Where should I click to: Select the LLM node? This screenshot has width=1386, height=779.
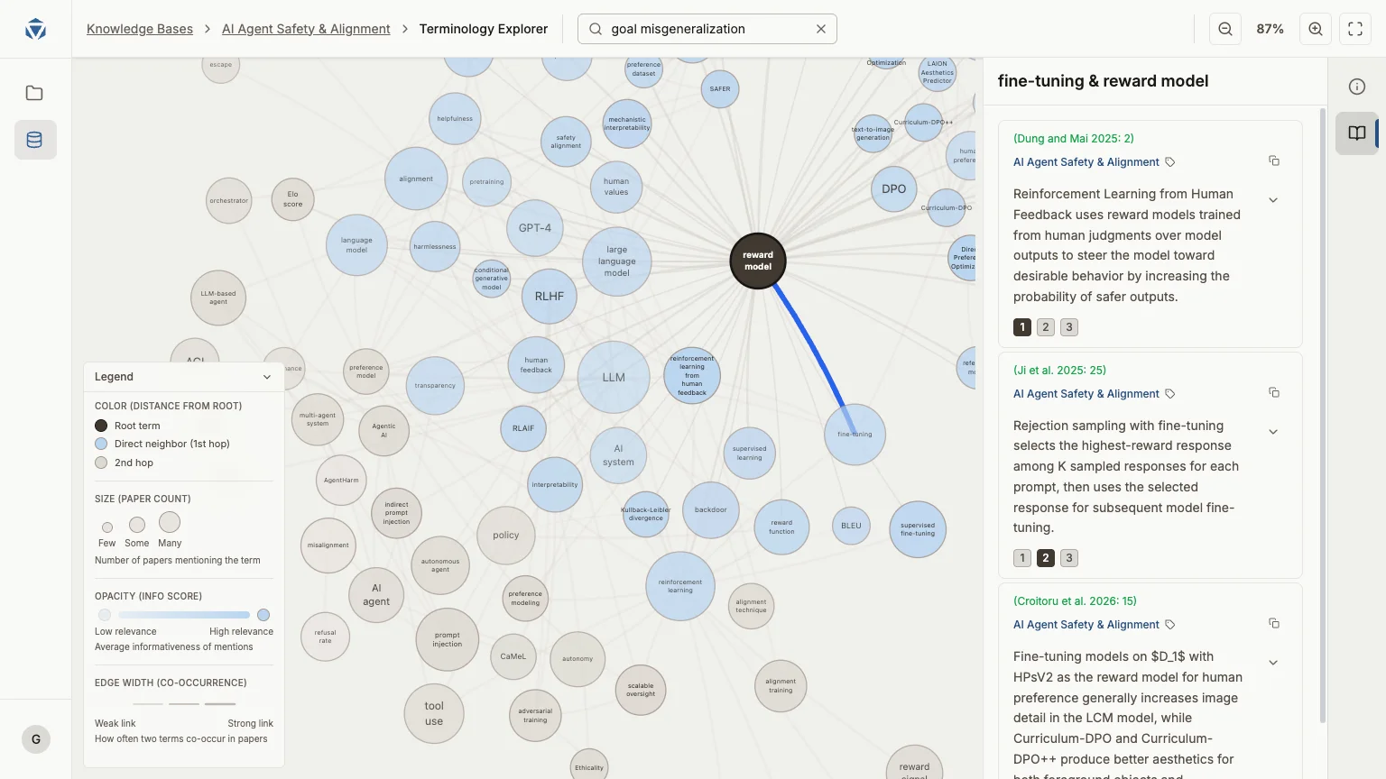point(614,378)
